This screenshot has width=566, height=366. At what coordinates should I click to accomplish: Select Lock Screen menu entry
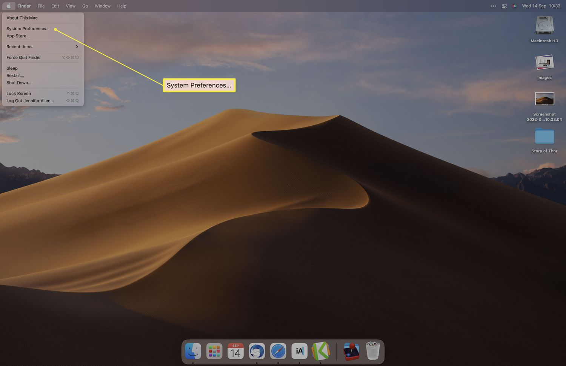point(19,94)
